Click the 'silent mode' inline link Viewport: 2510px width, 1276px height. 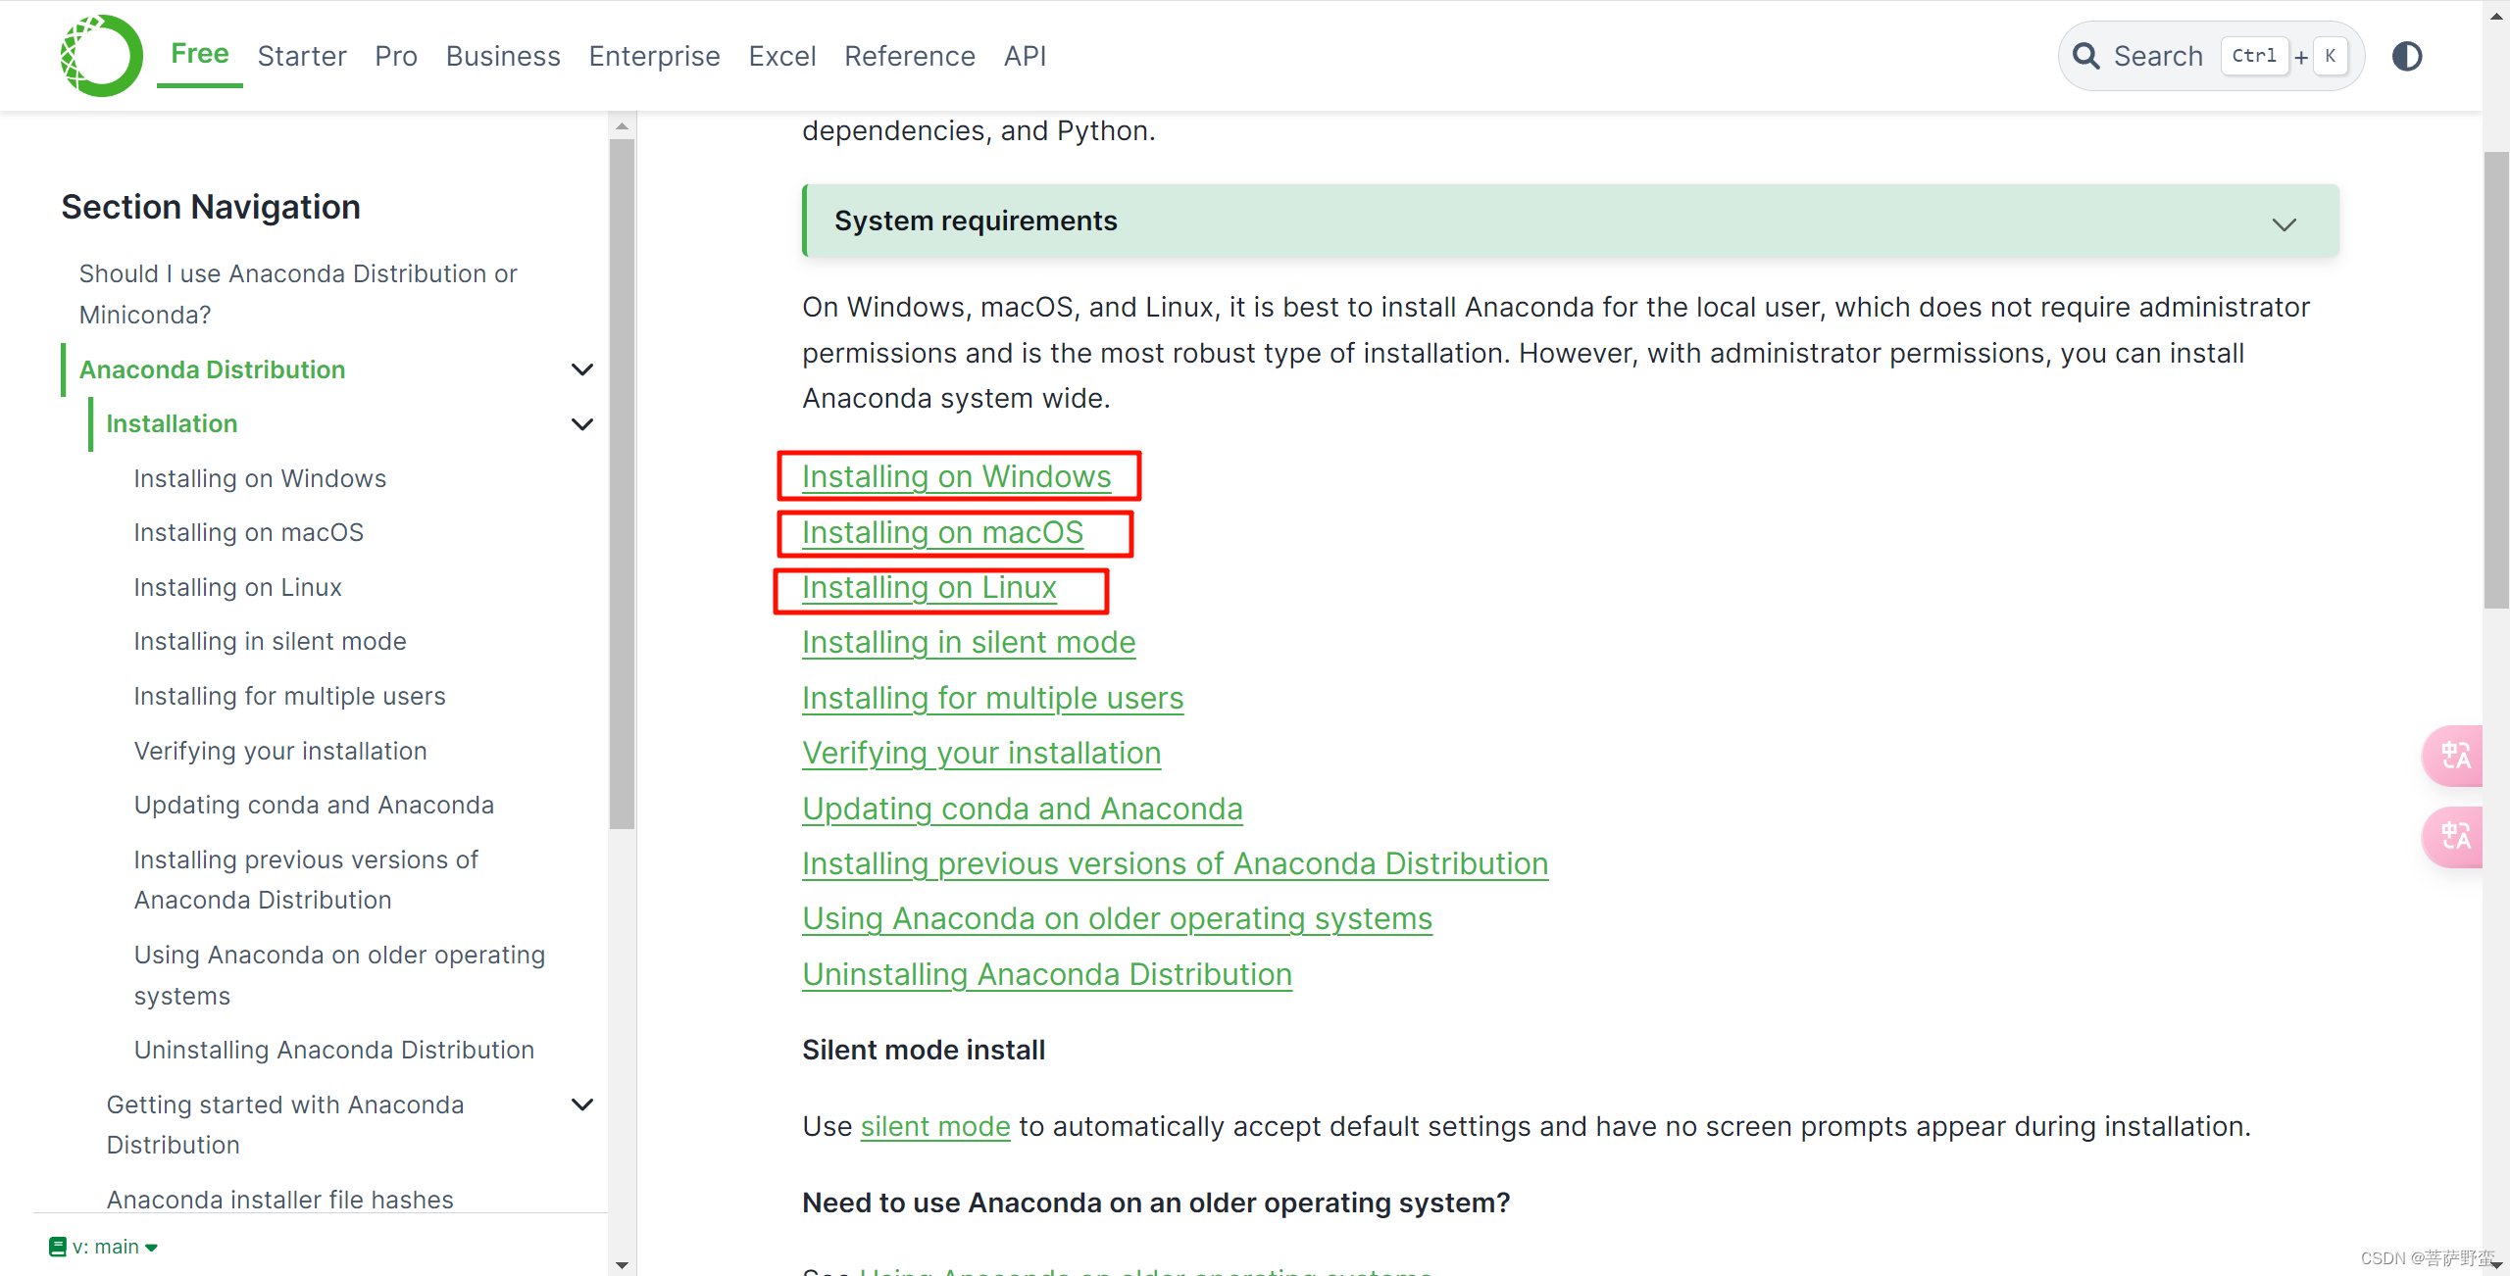pos(935,1126)
